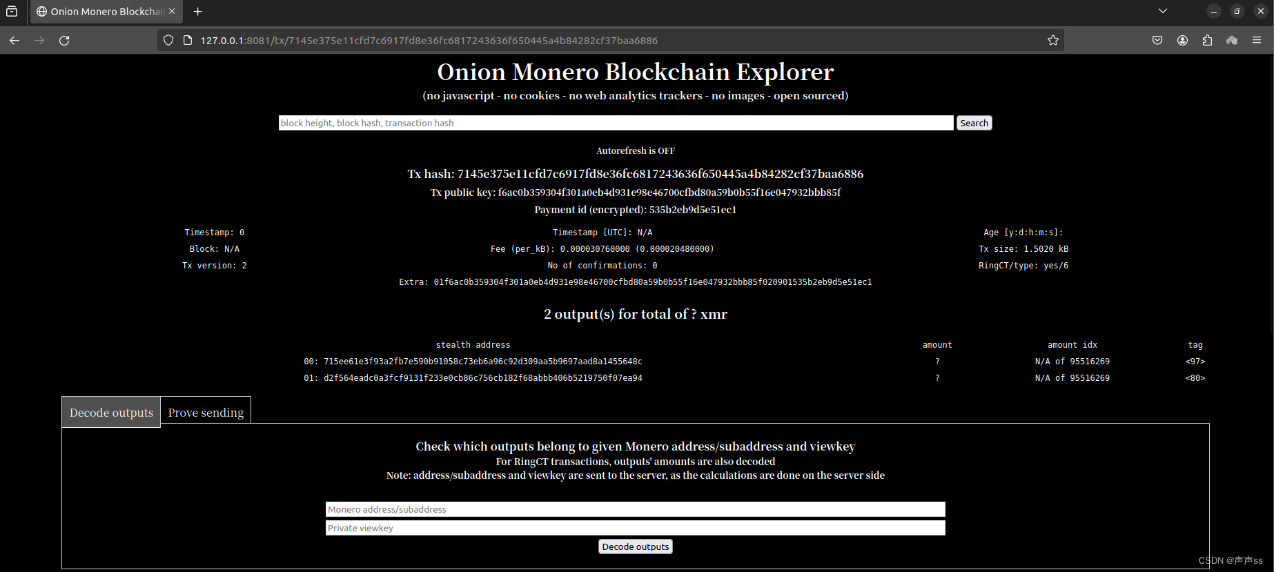Click the browser forward arrow
The height and width of the screenshot is (572, 1274).
(x=39, y=41)
